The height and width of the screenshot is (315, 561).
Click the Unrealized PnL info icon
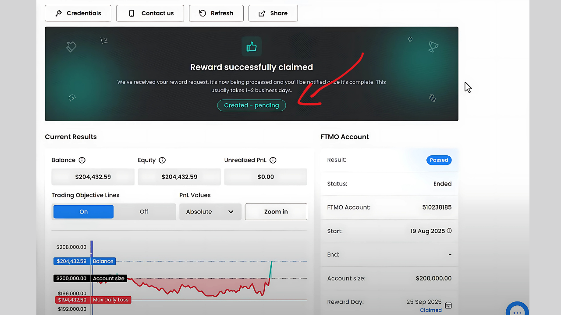pyautogui.click(x=273, y=160)
